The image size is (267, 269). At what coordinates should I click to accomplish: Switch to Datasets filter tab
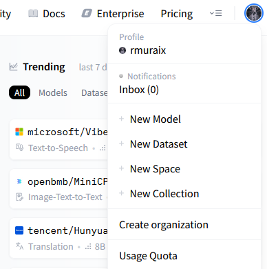(x=94, y=93)
